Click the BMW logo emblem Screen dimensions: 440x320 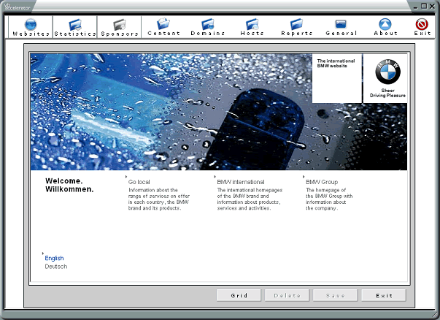click(x=387, y=72)
